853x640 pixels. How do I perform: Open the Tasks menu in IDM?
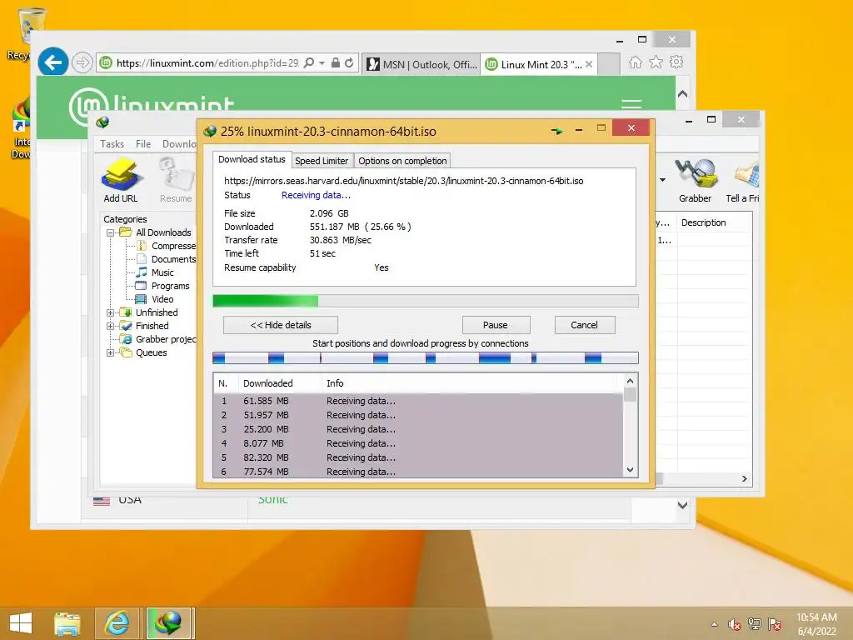click(112, 144)
